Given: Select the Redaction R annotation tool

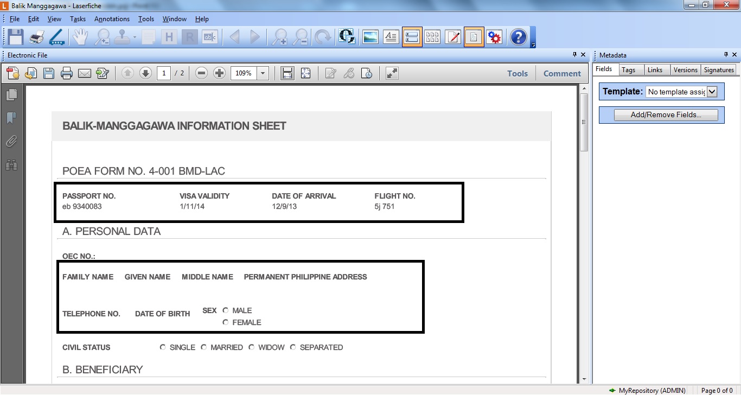Looking at the screenshot, I should point(189,37).
